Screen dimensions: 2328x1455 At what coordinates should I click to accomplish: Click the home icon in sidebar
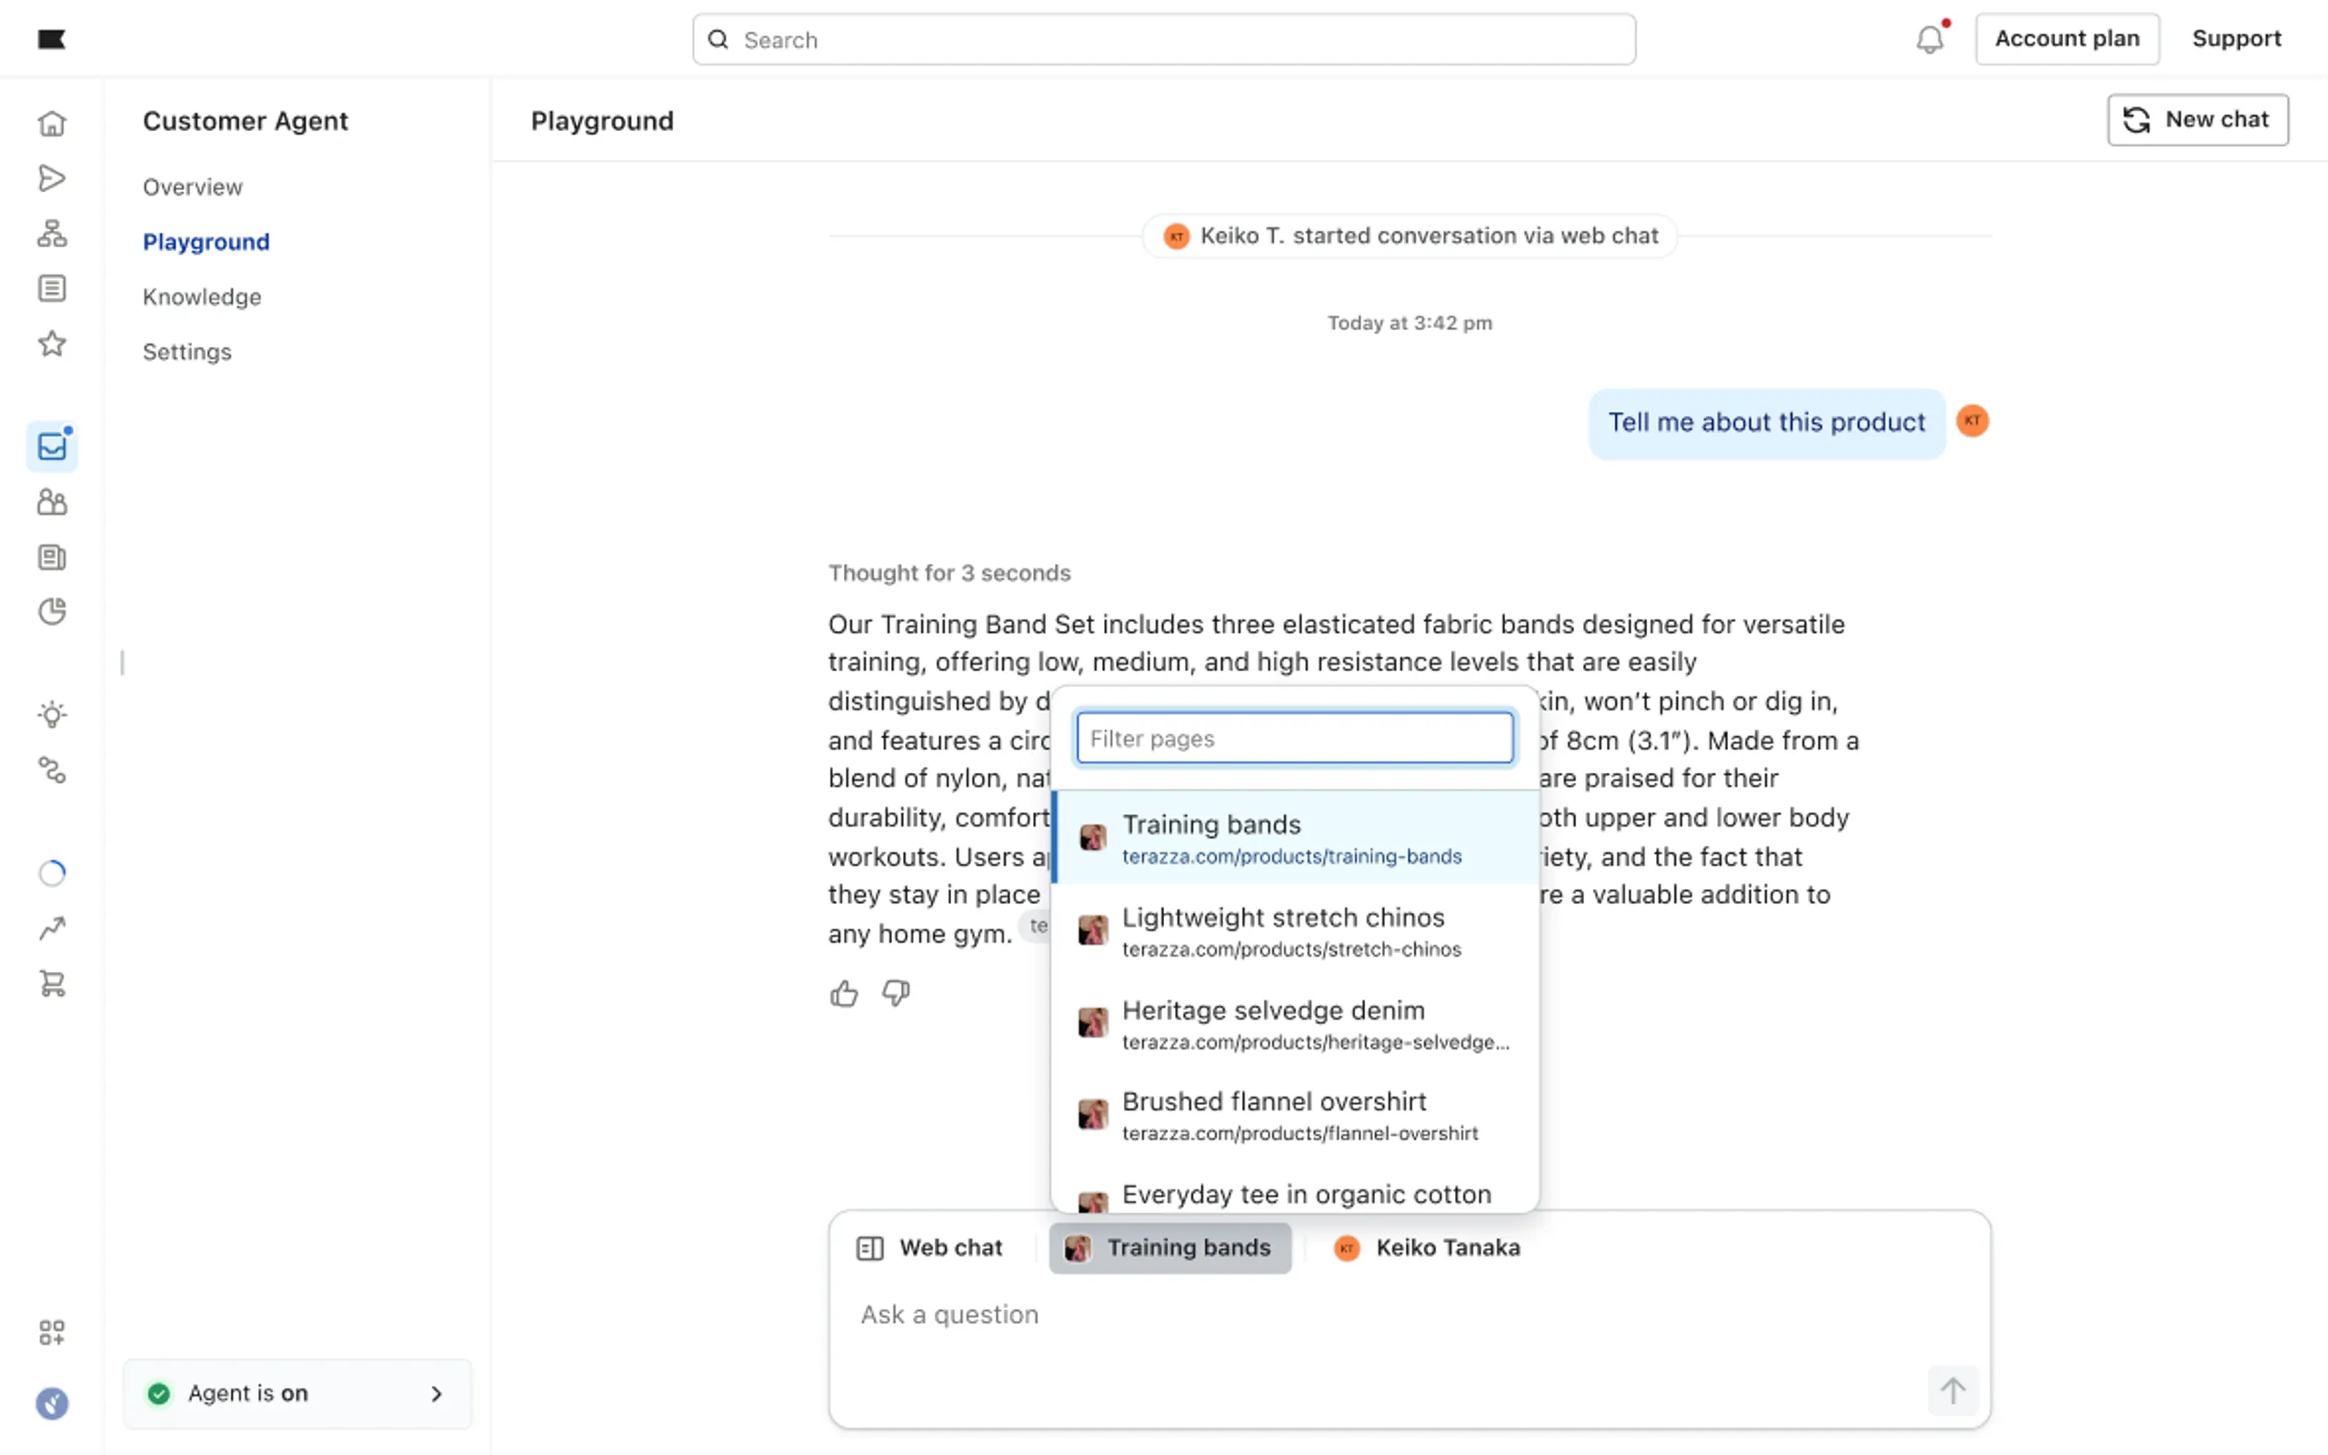point(52,123)
